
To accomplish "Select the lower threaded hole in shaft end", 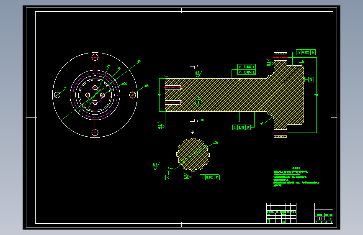I will 173,102.
